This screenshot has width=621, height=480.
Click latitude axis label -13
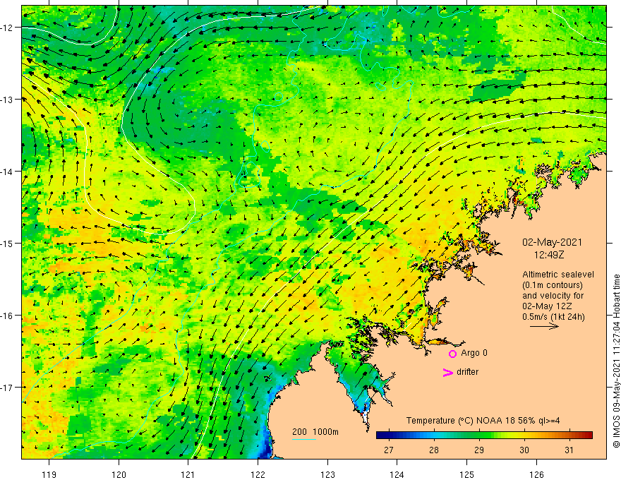7,99
